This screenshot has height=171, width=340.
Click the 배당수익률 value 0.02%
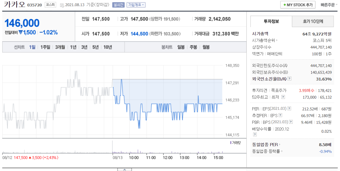pos(326,131)
